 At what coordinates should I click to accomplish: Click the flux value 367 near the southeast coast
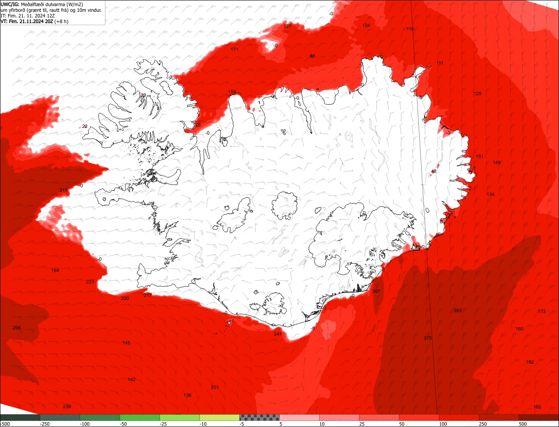(376, 291)
